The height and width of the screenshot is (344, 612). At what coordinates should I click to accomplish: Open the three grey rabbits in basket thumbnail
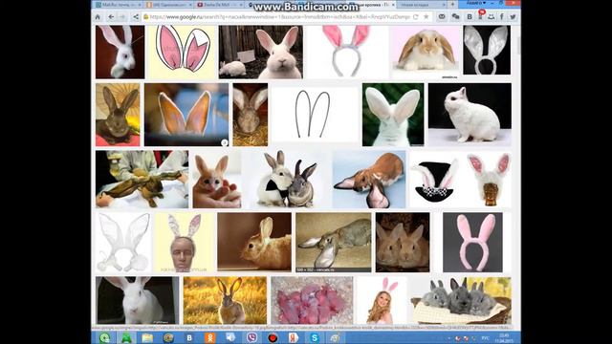tap(461, 300)
